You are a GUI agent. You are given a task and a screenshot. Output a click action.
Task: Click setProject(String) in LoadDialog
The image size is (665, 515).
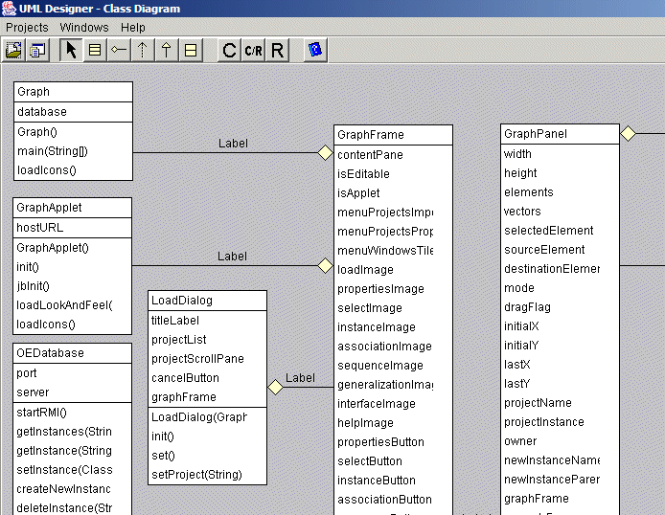coord(196,475)
